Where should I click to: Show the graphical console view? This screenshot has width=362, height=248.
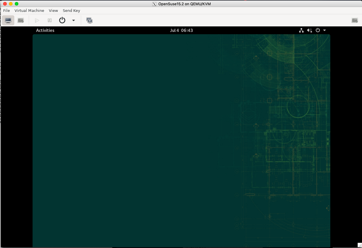(8, 20)
